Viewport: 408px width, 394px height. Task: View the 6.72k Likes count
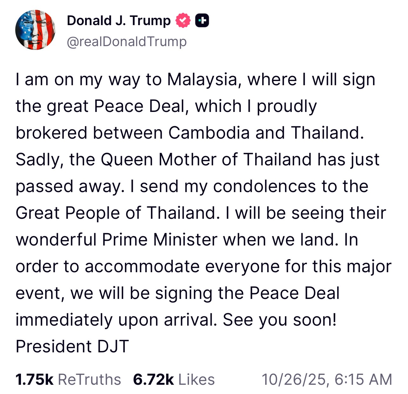click(x=153, y=379)
